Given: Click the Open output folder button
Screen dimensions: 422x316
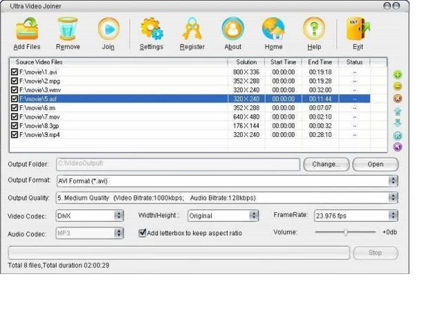Looking at the screenshot, I should (x=376, y=164).
